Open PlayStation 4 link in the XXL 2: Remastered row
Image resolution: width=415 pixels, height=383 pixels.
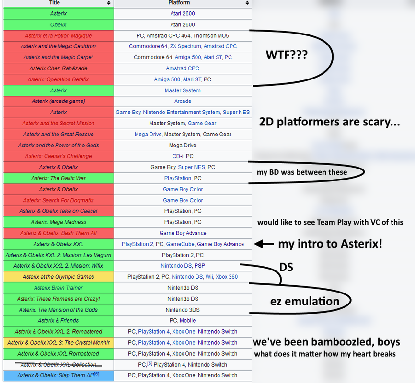[x=154, y=332]
